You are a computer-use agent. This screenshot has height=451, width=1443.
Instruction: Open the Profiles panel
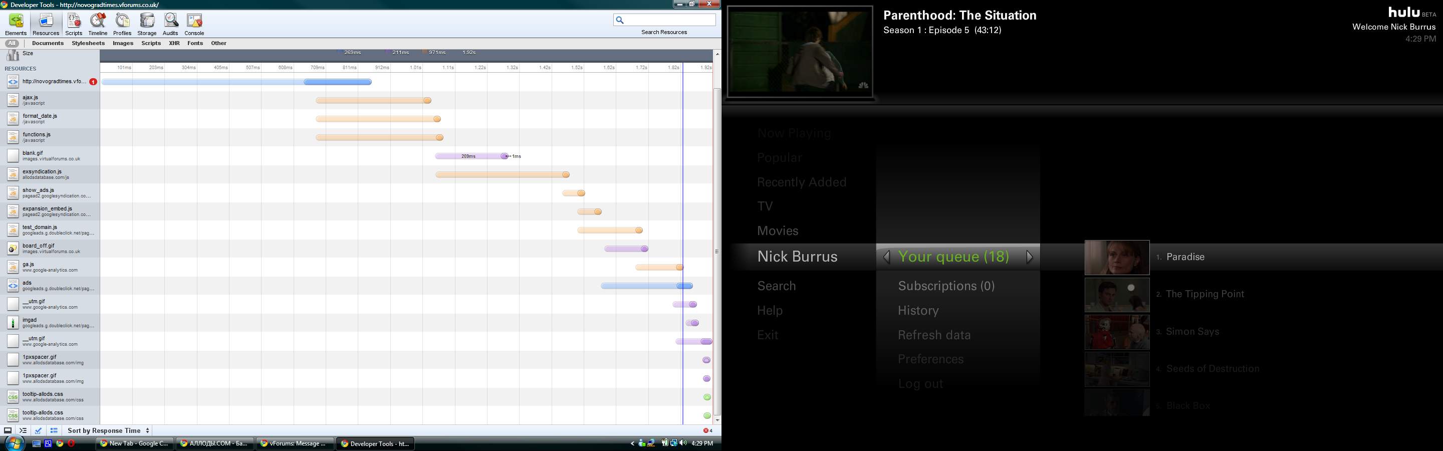click(x=122, y=25)
